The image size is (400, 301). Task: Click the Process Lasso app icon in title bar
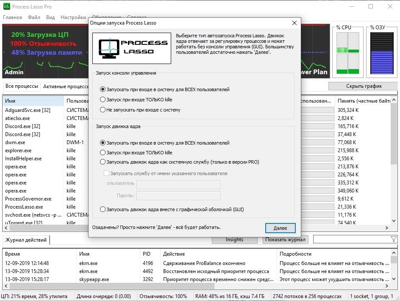tap(6, 6)
